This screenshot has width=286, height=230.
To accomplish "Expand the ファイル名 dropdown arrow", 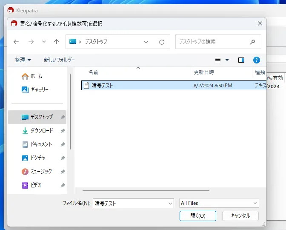I will [x=170, y=203].
